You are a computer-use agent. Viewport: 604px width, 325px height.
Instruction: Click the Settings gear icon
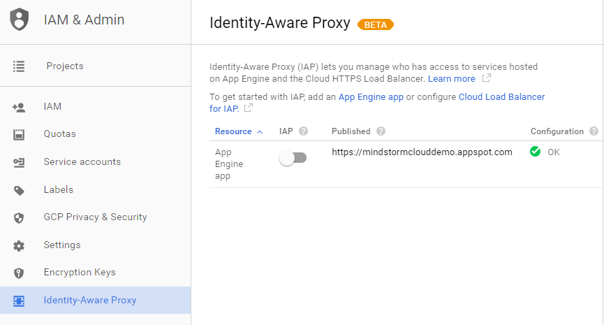(x=19, y=245)
